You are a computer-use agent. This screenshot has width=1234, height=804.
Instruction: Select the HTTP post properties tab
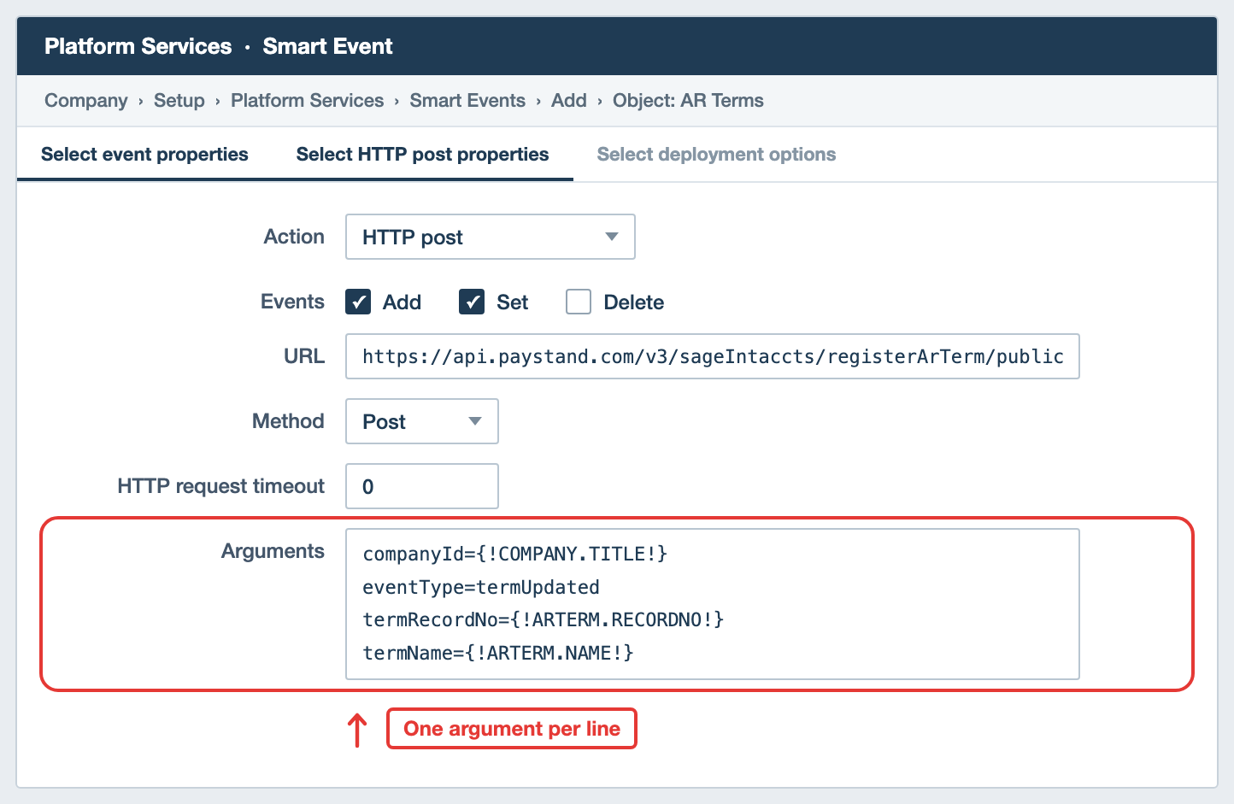[422, 154]
